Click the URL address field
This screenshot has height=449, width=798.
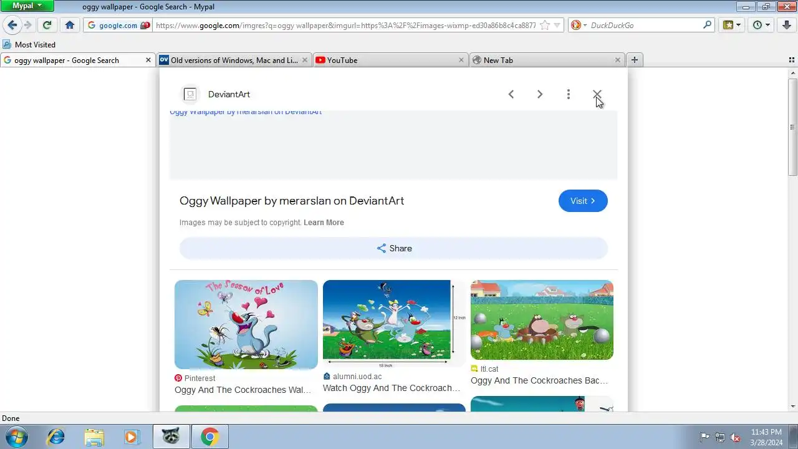[x=345, y=26]
